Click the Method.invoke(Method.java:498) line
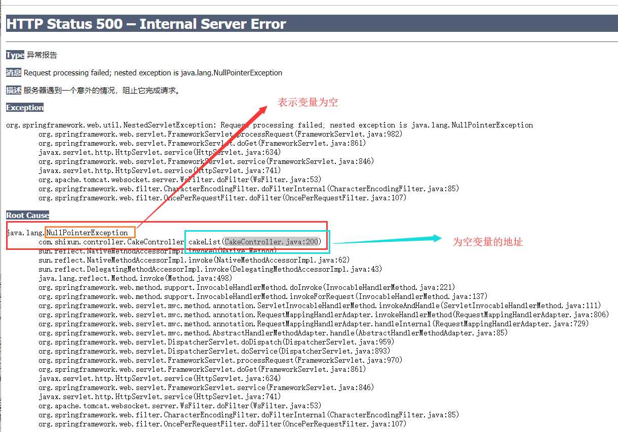 tap(135, 278)
